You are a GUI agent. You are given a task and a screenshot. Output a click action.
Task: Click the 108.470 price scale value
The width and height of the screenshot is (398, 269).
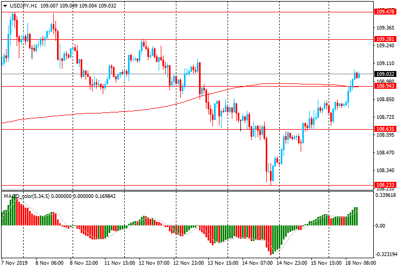[x=385, y=153]
